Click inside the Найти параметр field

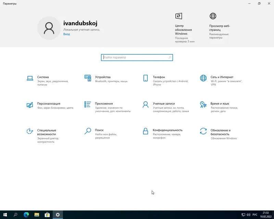(137, 57)
